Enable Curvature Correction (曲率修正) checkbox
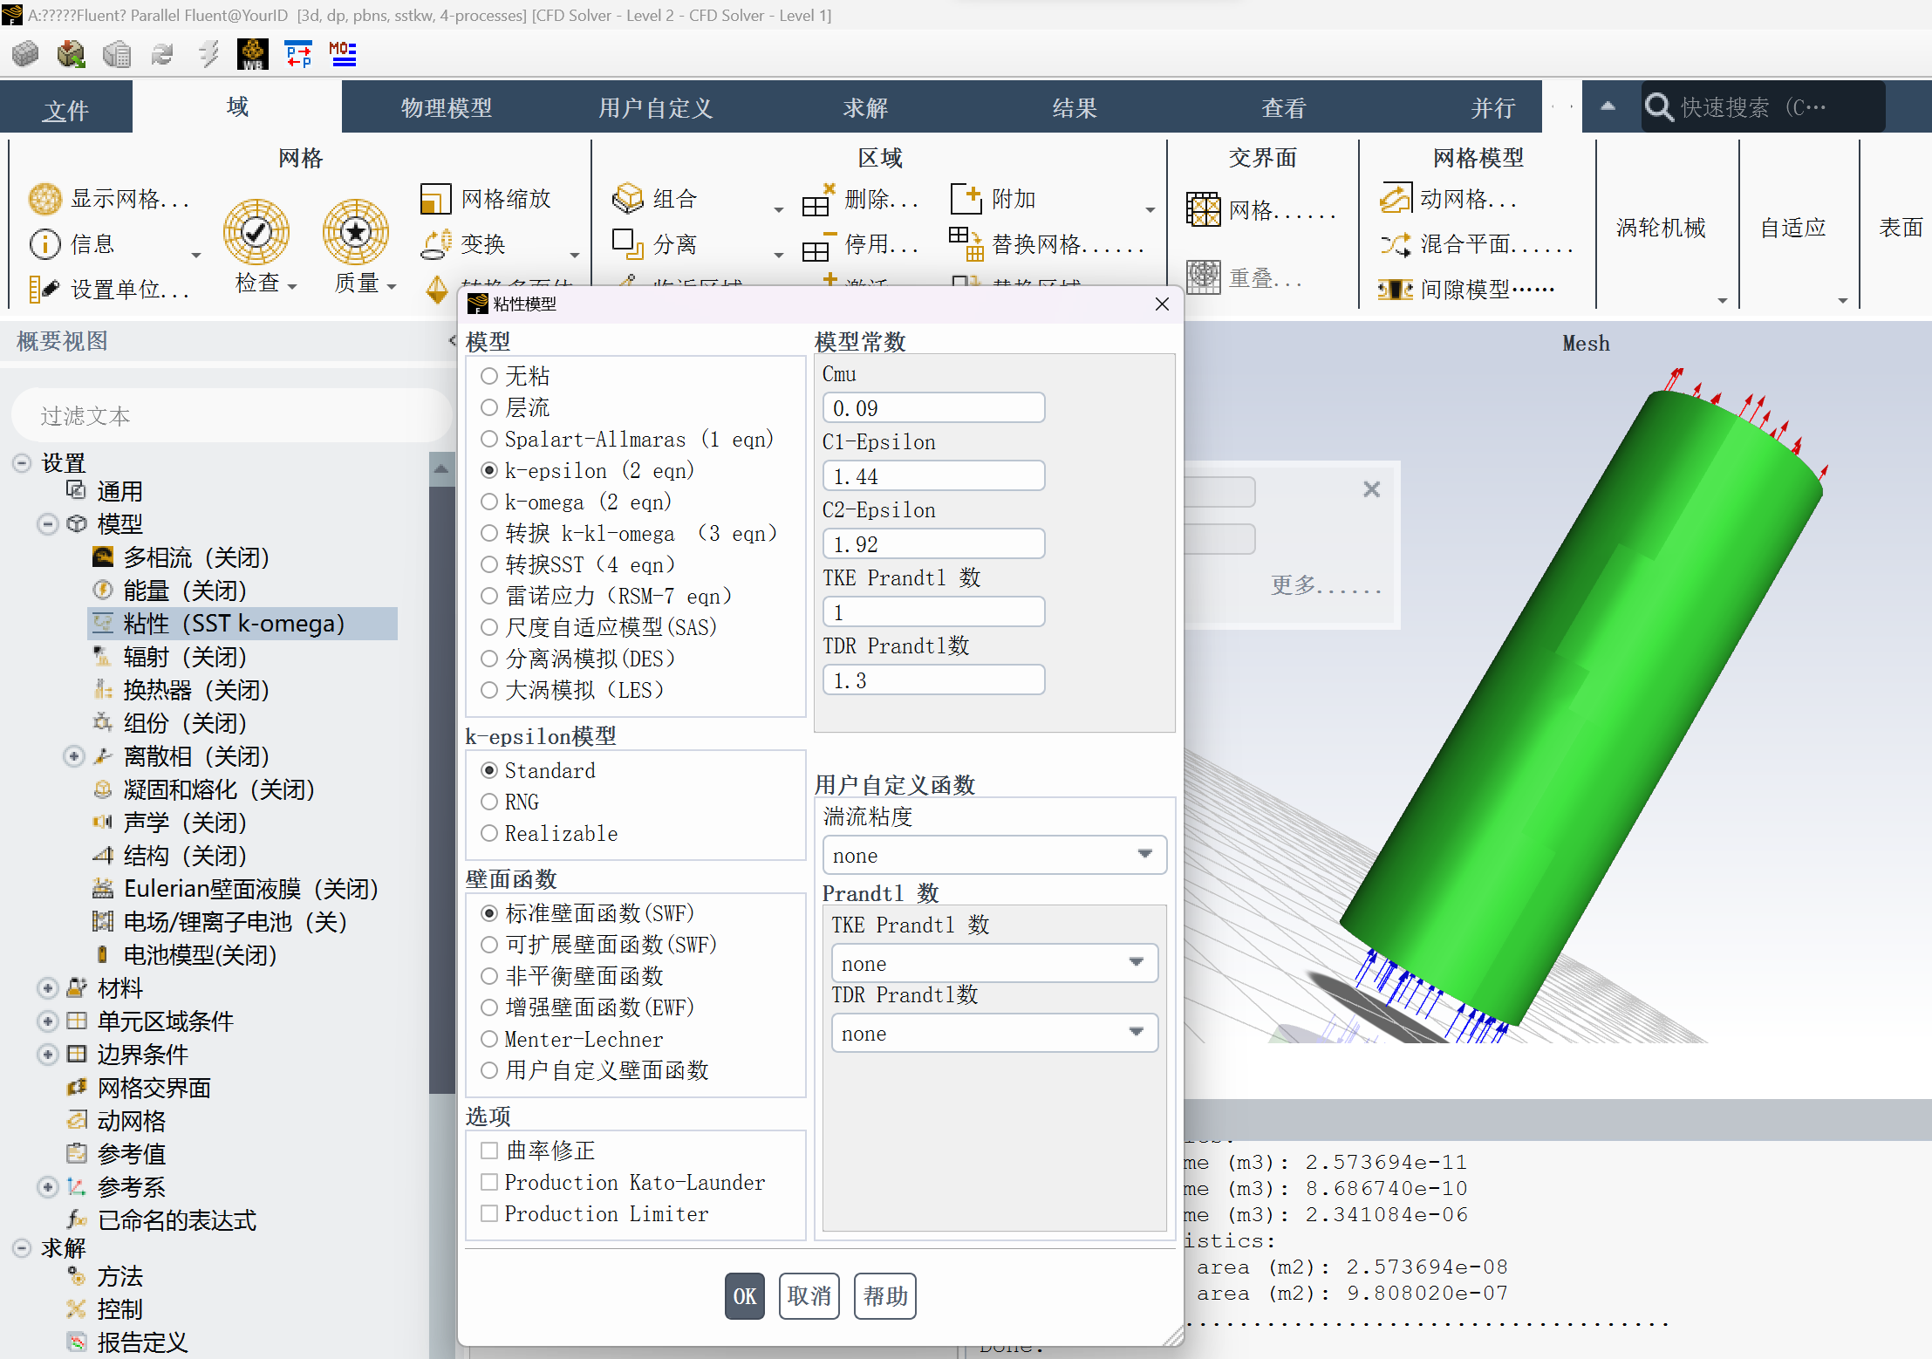This screenshot has width=1932, height=1359. 489,1151
